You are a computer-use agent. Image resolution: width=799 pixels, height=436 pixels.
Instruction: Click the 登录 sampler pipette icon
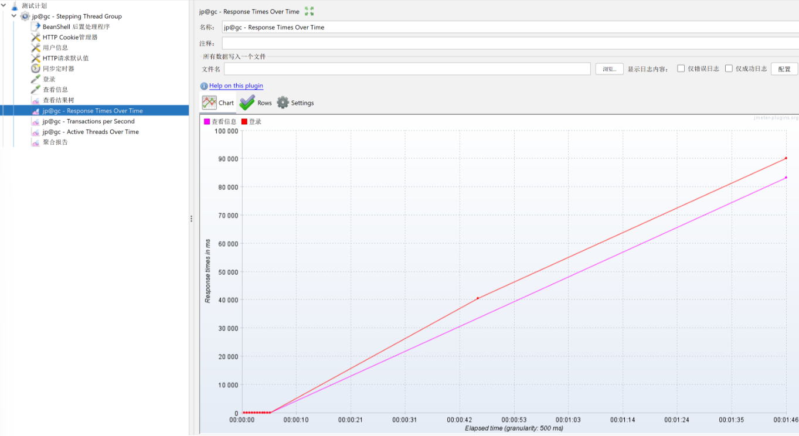(x=36, y=79)
